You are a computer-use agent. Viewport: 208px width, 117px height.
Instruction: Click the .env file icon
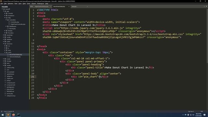(x=5, y=70)
